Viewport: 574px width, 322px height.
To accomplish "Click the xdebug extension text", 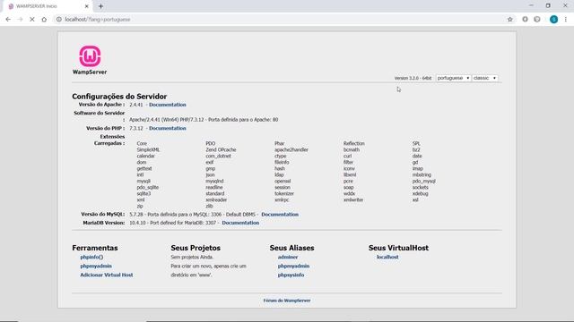I will pyautogui.click(x=420, y=194).
